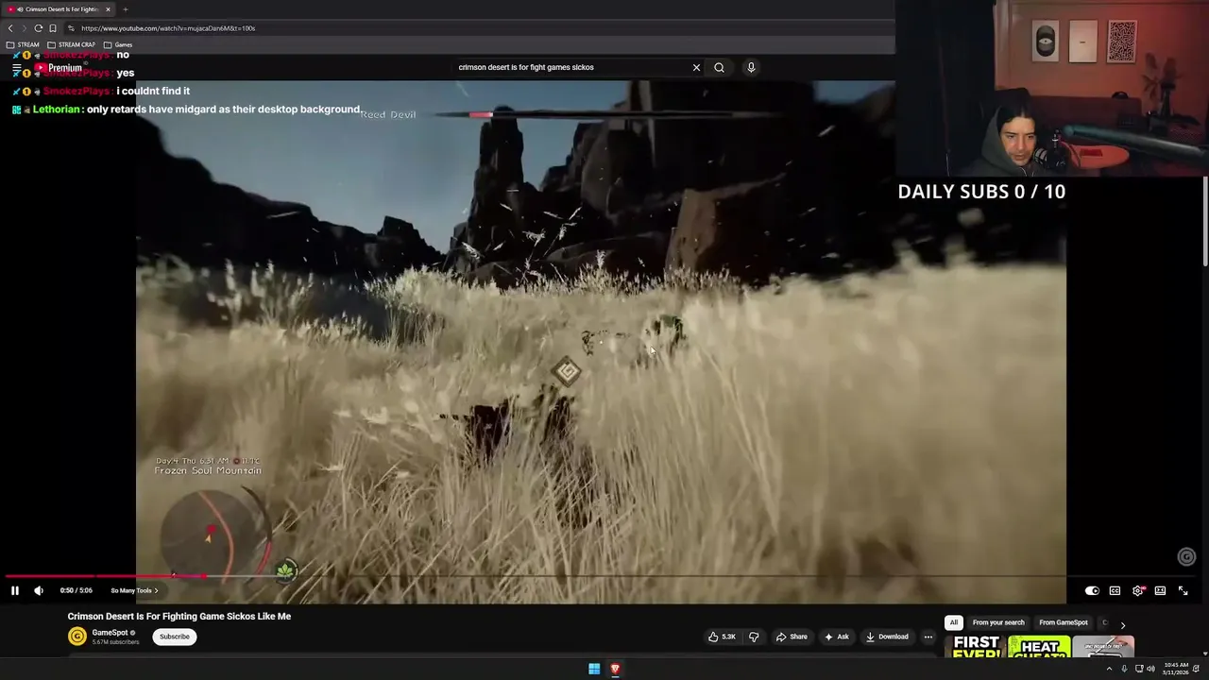Expand the 'So Many Tools' chapter list
The image size is (1209, 680).
click(x=134, y=590)
